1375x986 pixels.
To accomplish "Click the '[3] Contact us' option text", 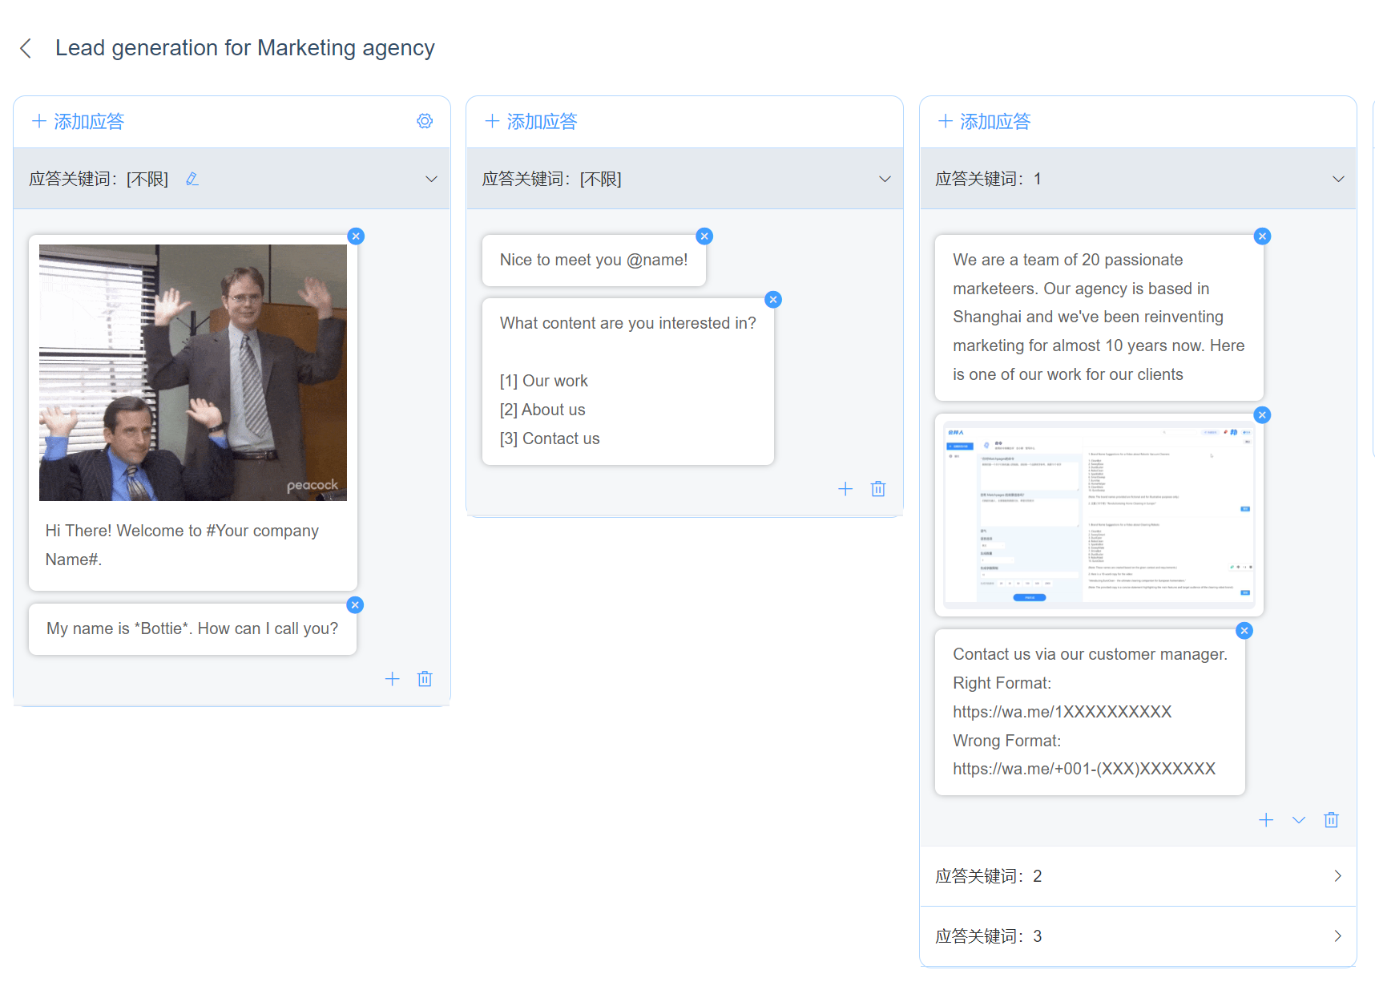I will [550, 438].
